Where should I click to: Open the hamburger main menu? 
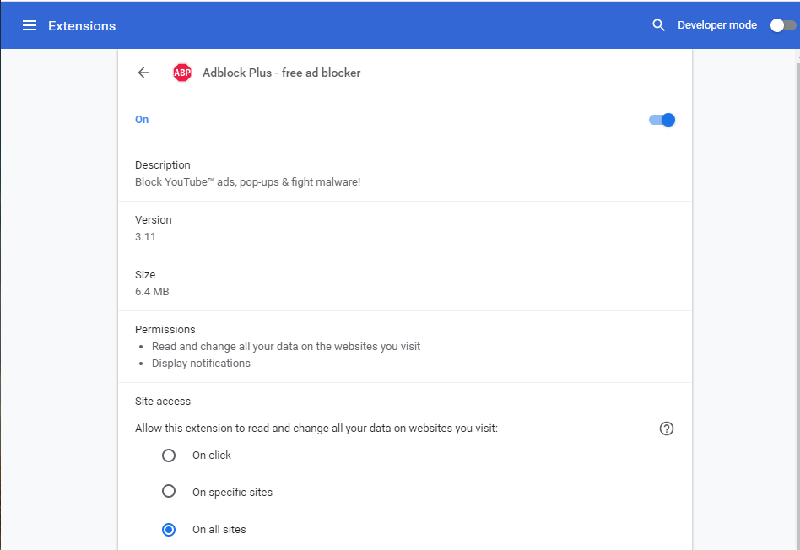29,25
